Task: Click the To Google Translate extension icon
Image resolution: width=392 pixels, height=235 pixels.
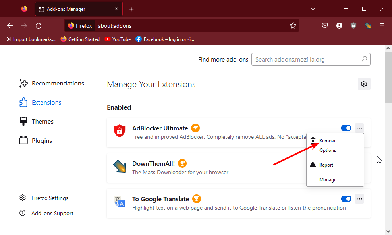Action: (120, 202)
